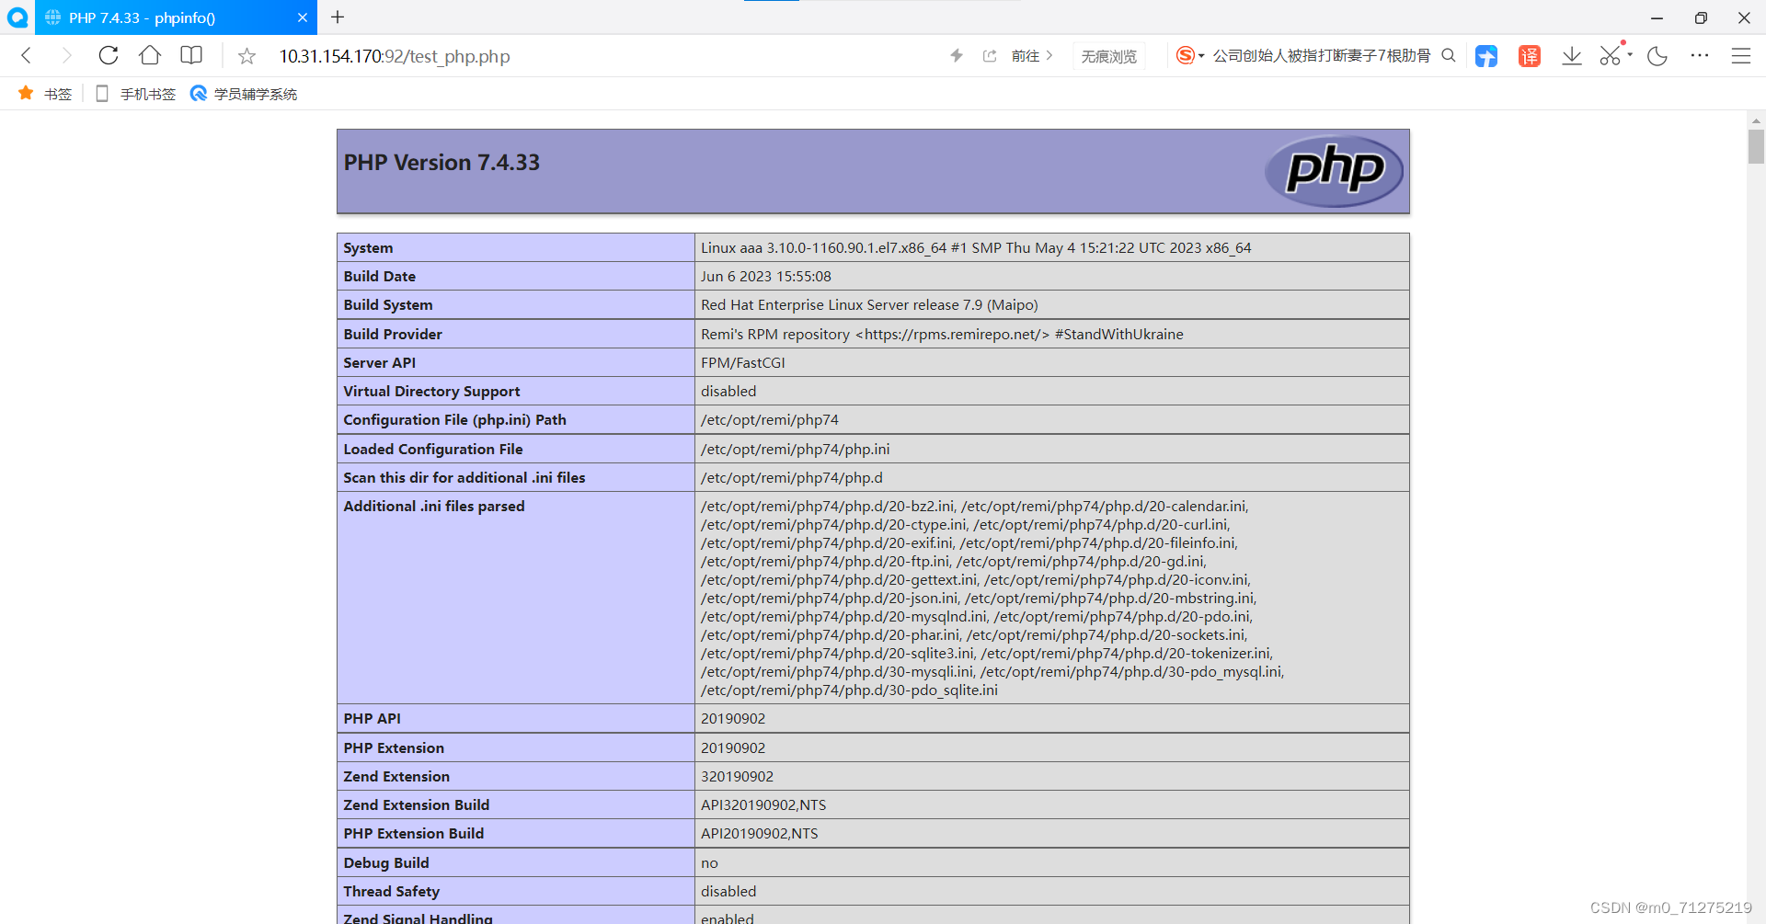Click the 'PHP API' row label
Screen dimensions: 1766x924
373,719
